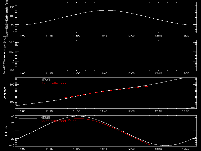Click the 20 tick on Latitude axis

tap(13, 123)
